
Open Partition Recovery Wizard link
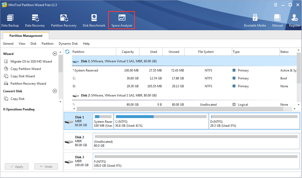click(28, 84)
